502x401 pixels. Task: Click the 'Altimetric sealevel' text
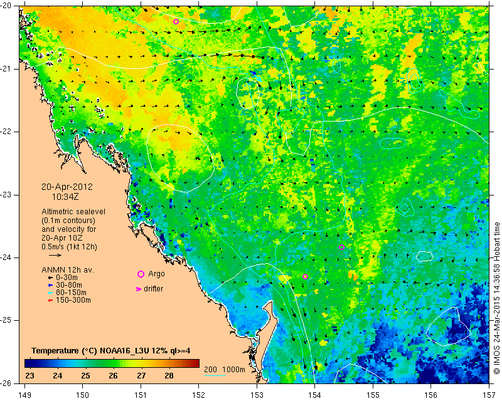(73, 212)
